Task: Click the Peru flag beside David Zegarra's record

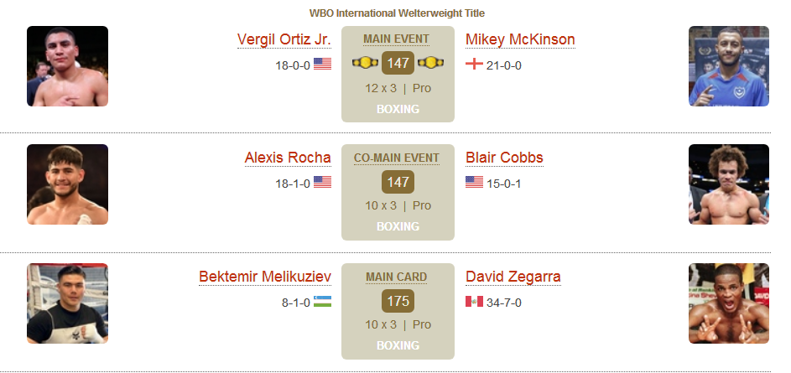Action: click(x=474, y=302)
